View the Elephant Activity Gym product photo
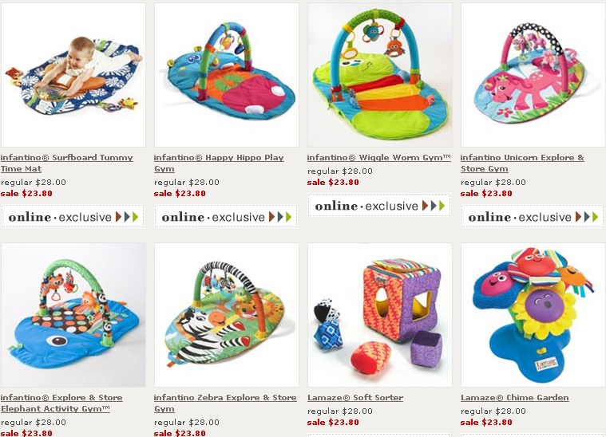 (x=73, y=315)
